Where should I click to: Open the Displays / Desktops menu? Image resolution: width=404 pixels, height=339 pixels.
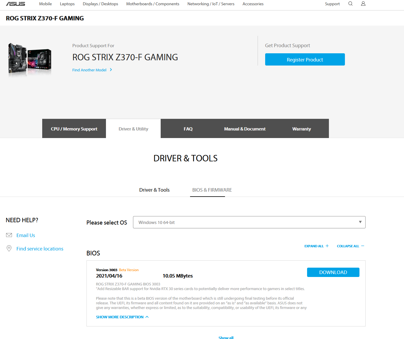(100, 4)
